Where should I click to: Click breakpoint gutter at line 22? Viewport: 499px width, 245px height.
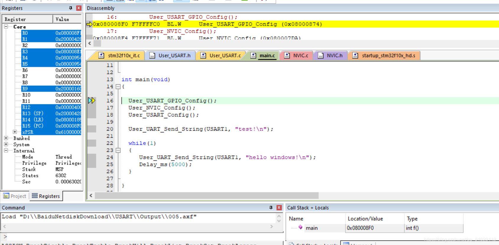click(x=92, y=143)
